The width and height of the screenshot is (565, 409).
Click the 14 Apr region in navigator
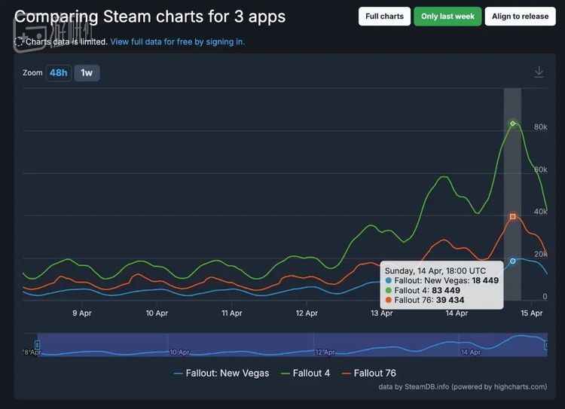pos(471,352)
